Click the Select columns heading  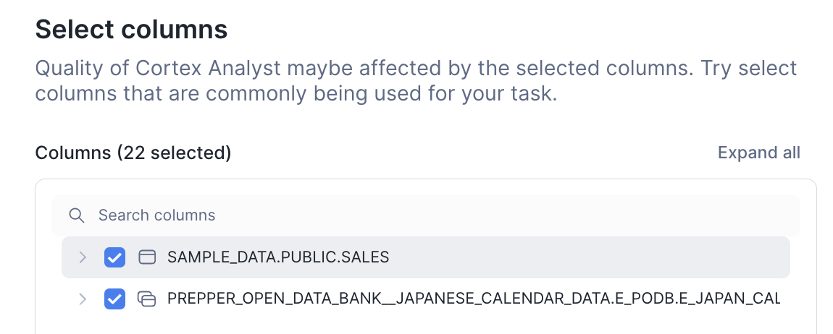[131, 30]
